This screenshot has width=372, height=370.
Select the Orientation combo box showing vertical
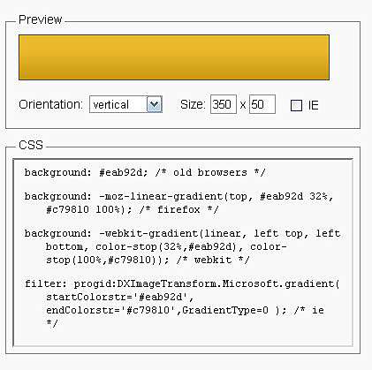pyautogui.click(x=125, y=104)
